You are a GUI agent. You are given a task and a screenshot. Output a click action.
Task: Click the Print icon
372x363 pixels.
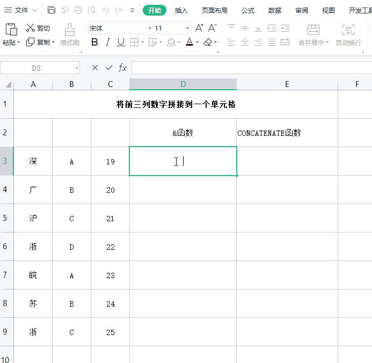click(78, 10)
